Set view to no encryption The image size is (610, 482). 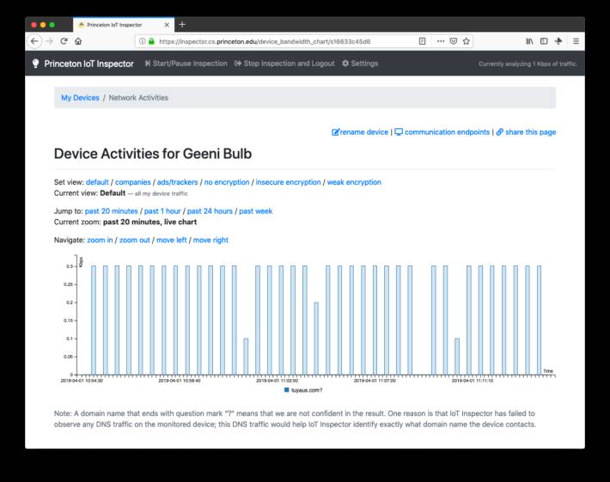[x=227, y=182]
